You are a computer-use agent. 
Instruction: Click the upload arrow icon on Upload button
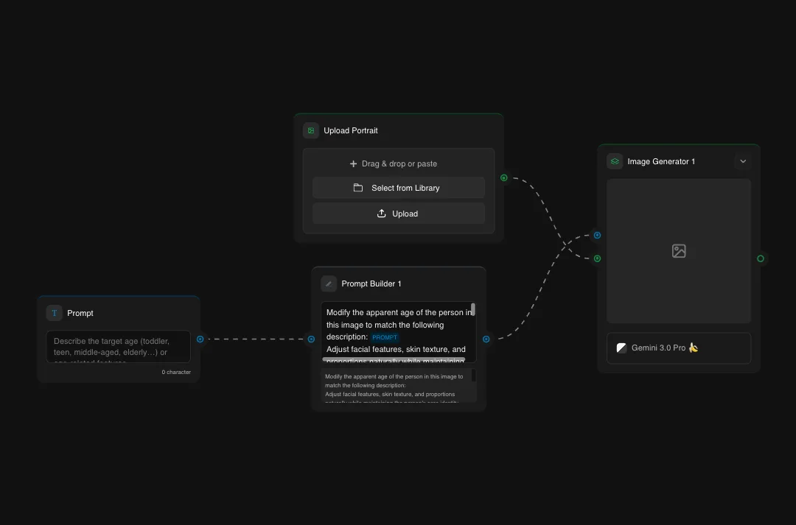(x=382, y=214)
